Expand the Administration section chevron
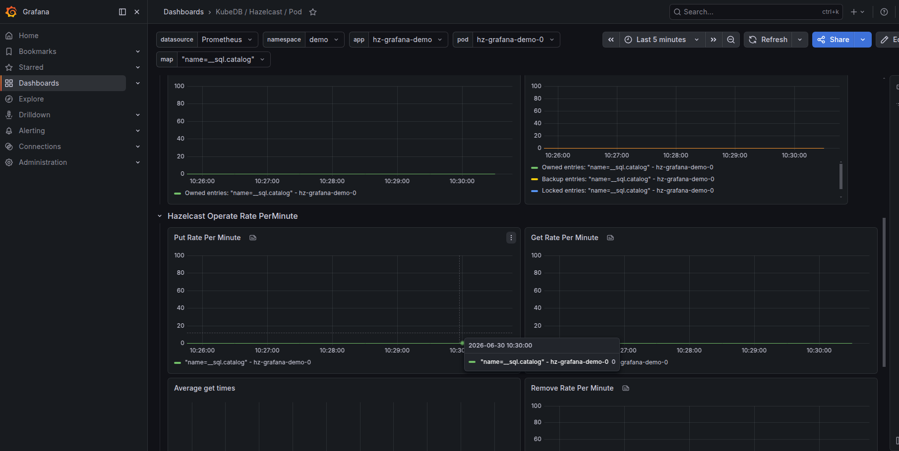Viewport: 899px width, 451px height. click(138, 162)
